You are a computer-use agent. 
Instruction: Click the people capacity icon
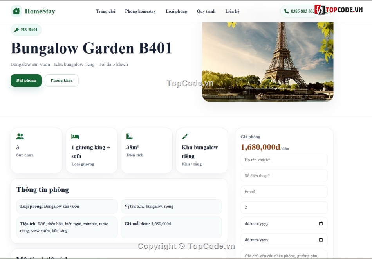click(x=20, y=136)
